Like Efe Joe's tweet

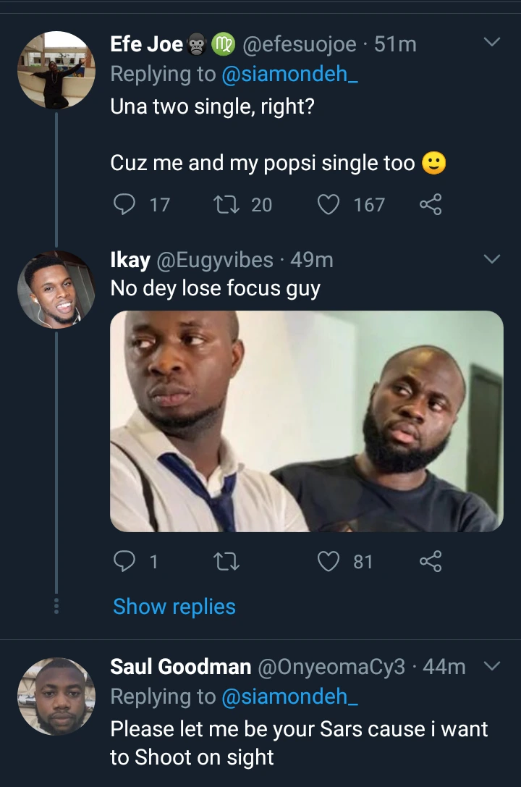[329, 205]
